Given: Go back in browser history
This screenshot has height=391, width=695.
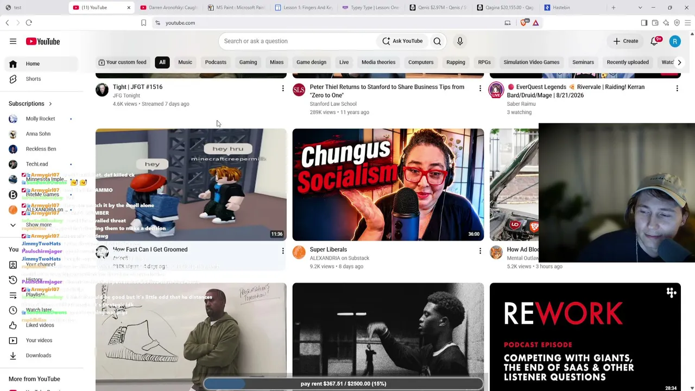Looking at the screenshot, I should tap(8, 23).
